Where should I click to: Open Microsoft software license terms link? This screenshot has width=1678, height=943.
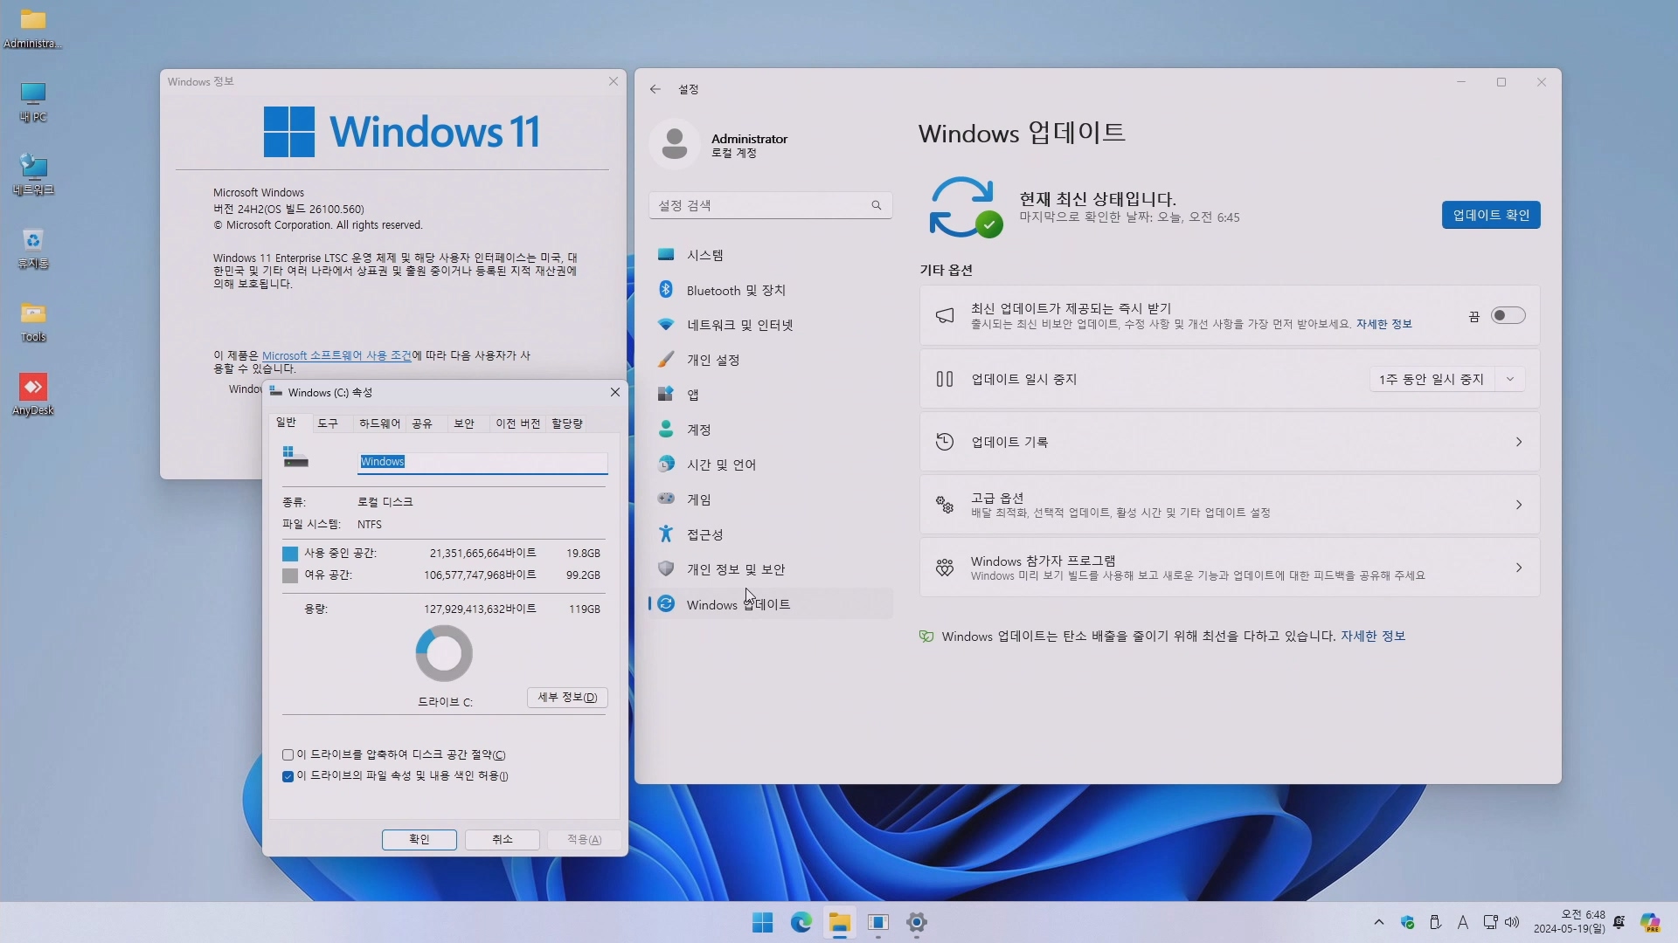tap(336, 355)
